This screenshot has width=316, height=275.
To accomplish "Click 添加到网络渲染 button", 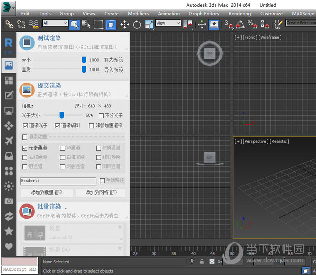I will point(101,193).
